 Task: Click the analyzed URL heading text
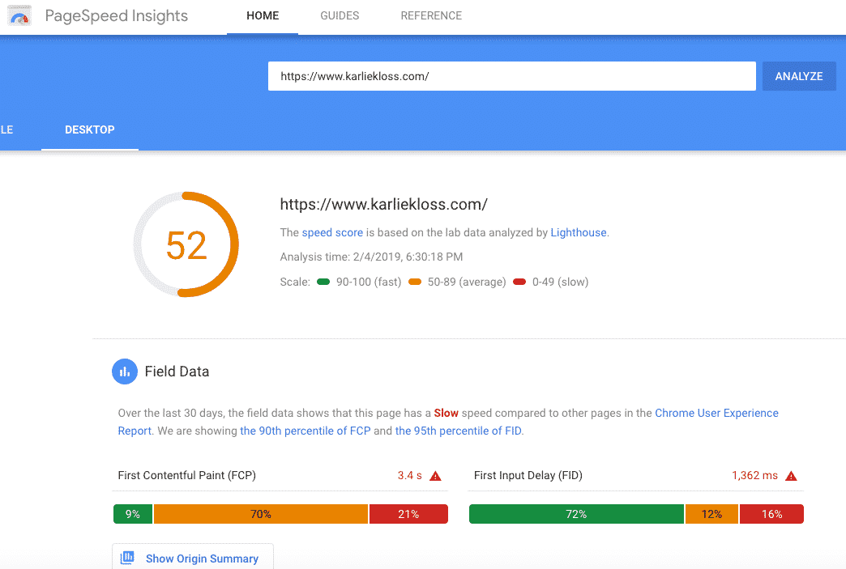(x=383, y=205)
